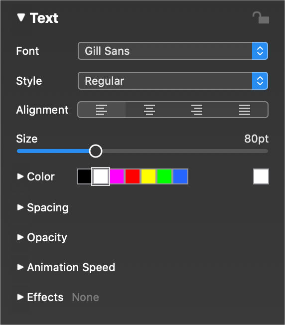Image resolution: width=285 pixels, height=325 pixels.
Task: Choose the yellow color swatch
Action: click(x=148, y=176)
